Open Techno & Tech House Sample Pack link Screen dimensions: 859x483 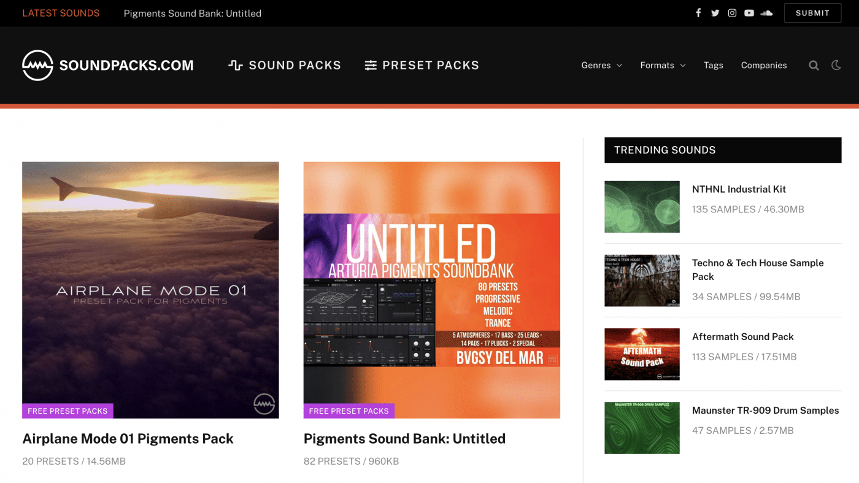click(x=758, y=269)
